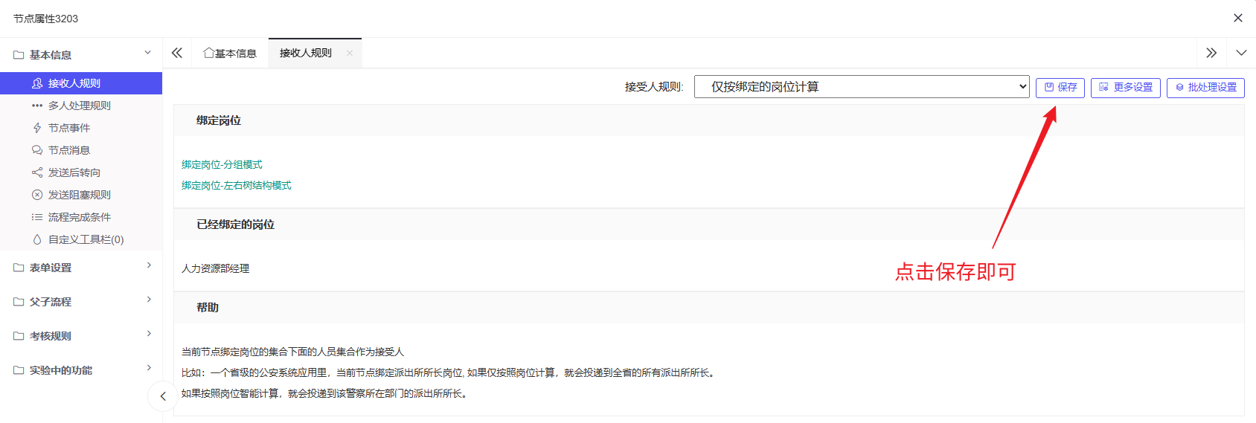This screenshot has height=423, width=1256.
Task: Select the 接收人规则 tab
Action: [x=305, y=54]
